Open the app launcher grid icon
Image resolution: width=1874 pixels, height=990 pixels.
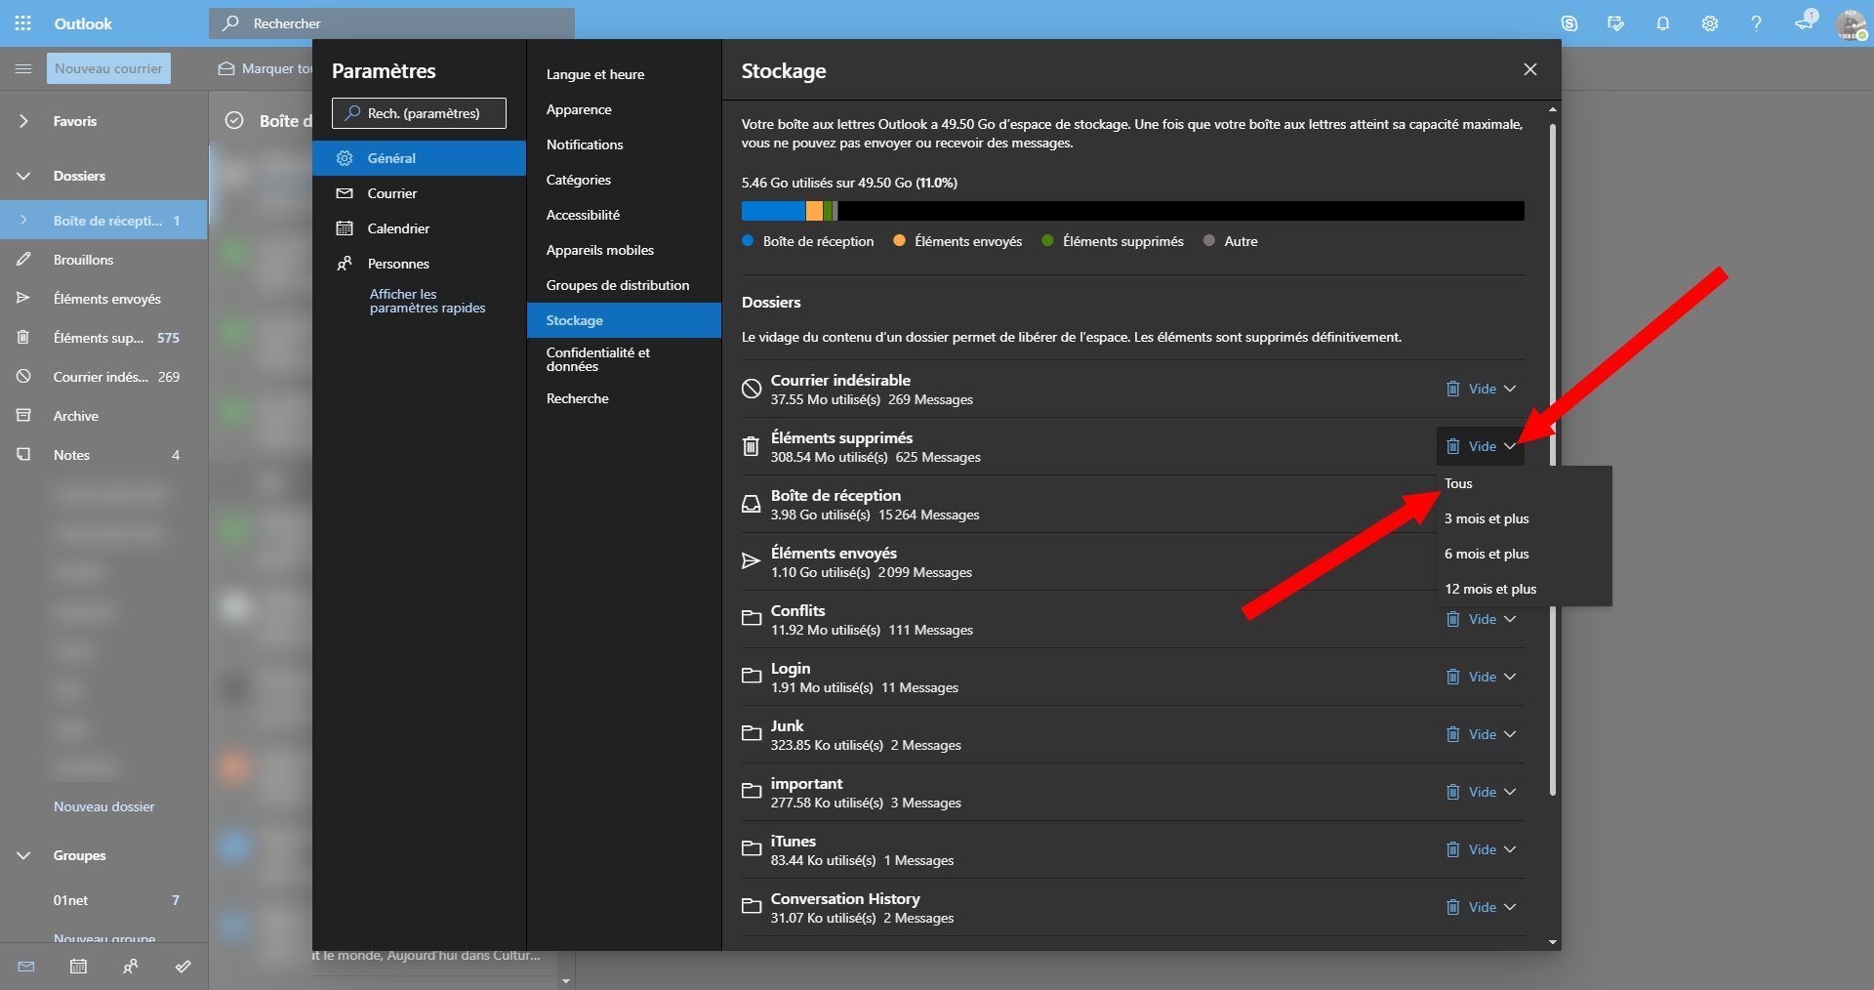(23, 22)
